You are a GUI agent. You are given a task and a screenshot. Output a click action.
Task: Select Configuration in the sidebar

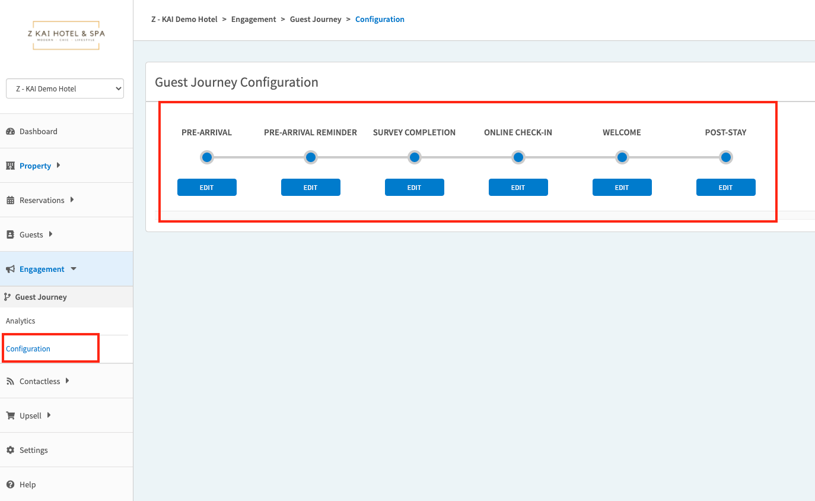pos(28,349)
